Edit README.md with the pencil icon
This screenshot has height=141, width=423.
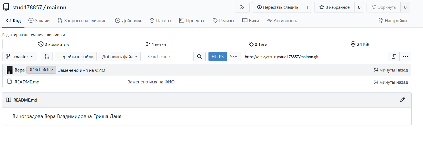402,100
